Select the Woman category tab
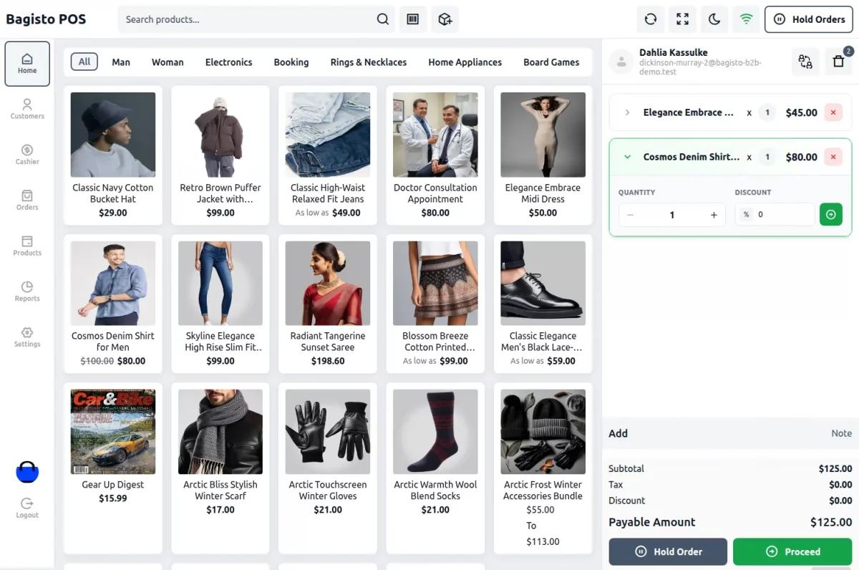This screenshot has height=570, width=859. point(168,62)
